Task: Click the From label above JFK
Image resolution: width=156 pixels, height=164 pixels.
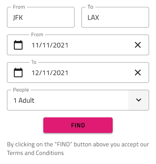Action: (19, 7)
